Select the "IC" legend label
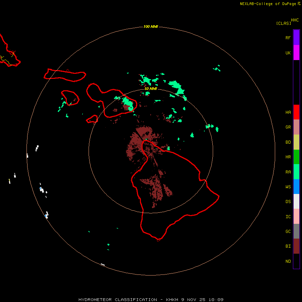302x302 pixels. pyautogui.click(x=288, y=217)
